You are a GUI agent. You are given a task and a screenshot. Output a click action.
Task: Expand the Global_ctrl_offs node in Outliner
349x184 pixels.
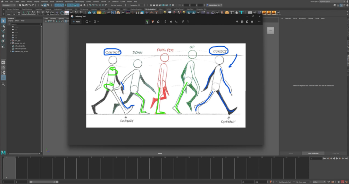[10, 43]
